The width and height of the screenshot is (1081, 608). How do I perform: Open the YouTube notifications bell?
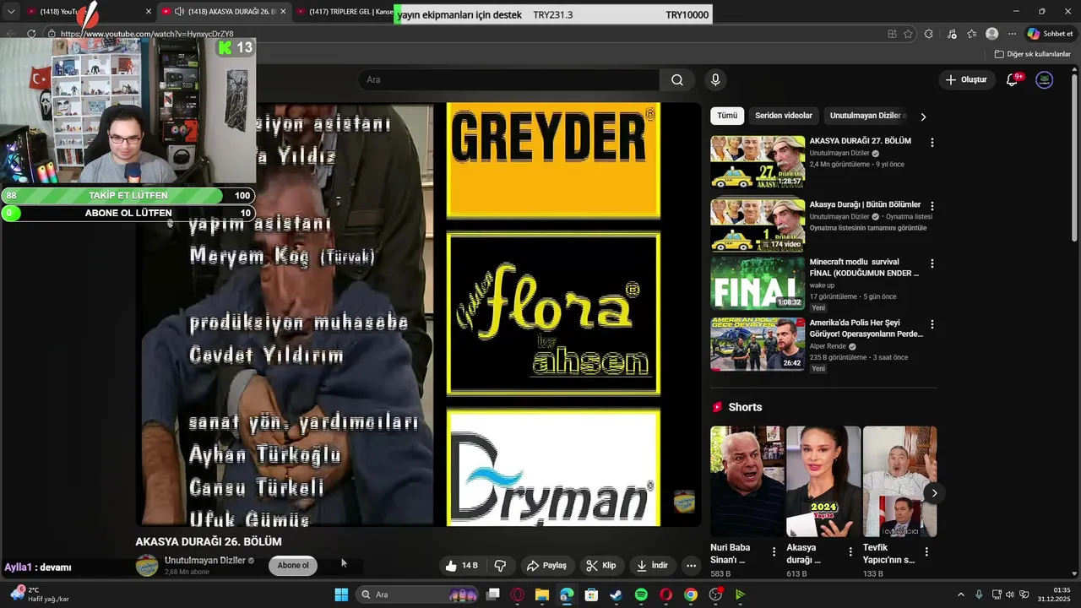click(x=1013, y=79)
